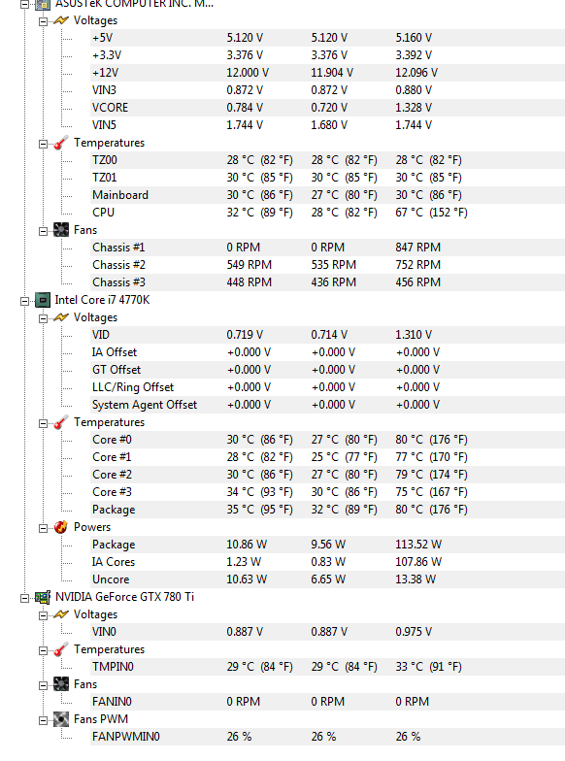Click the thermometer icon under NVIDIA GeForce
The width and height of the screenshot is (565, 761).
click(60, 649)
